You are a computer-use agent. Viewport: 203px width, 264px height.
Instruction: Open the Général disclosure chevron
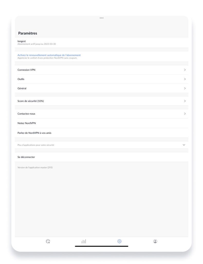pos(184,88)
